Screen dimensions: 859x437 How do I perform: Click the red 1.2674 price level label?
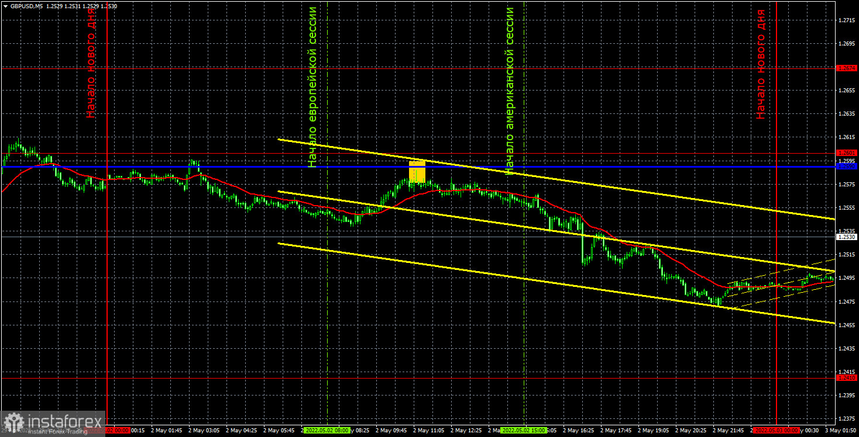click(847, 68)
